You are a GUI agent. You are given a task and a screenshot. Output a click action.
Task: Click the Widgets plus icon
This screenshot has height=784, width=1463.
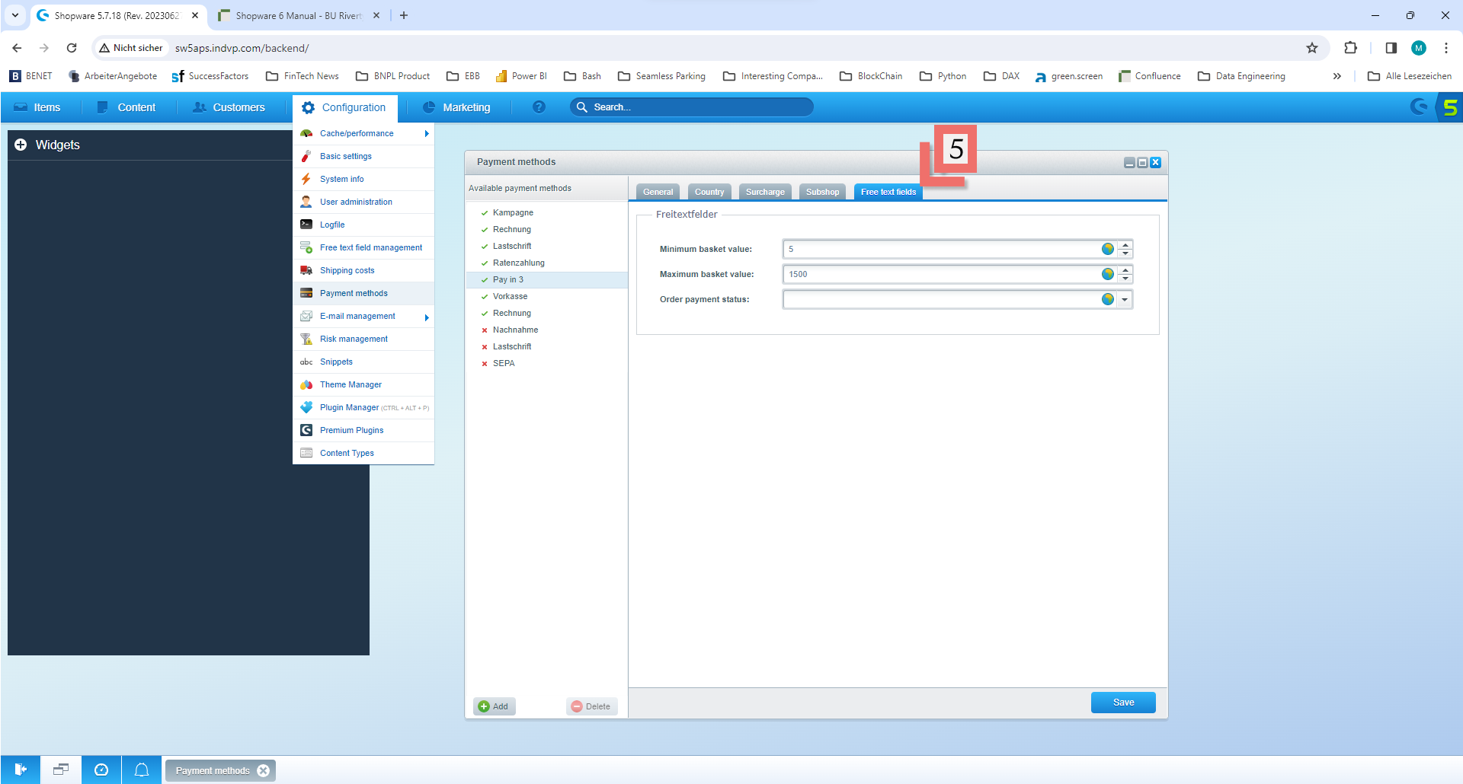click(x=21, y=145)
